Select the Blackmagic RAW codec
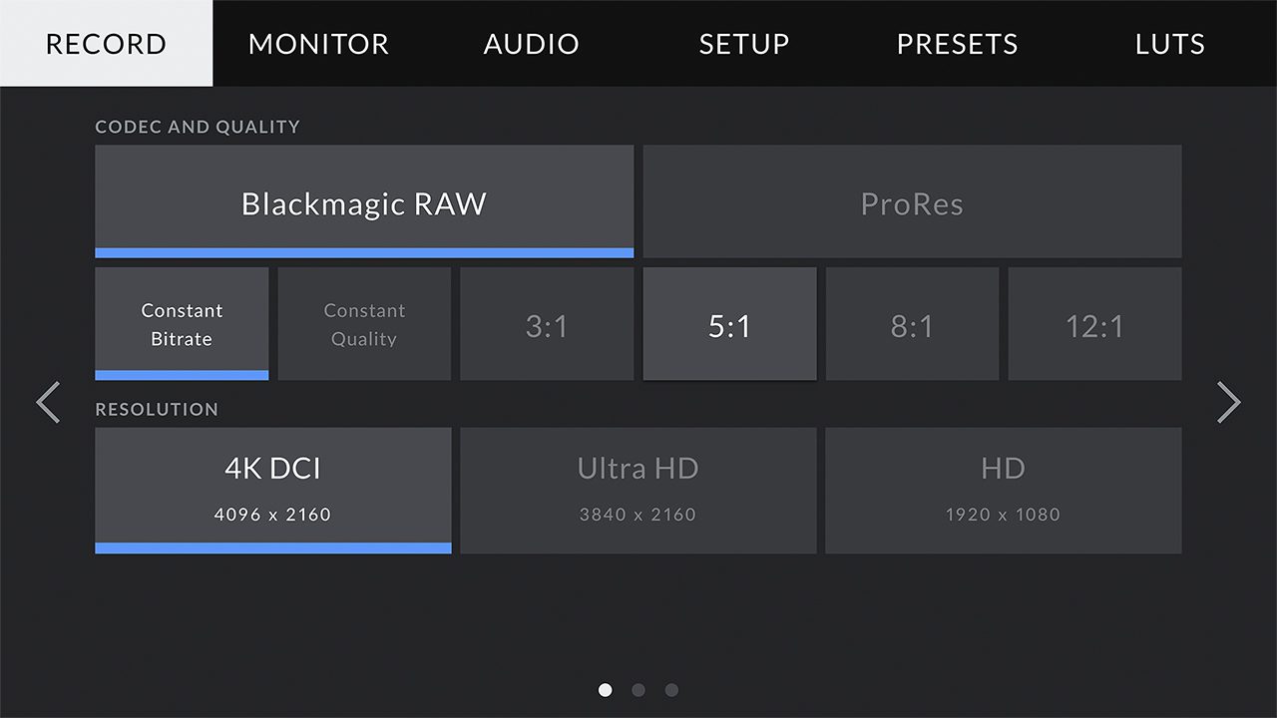This screenshot has height=718, width=1277. point(363,201)
